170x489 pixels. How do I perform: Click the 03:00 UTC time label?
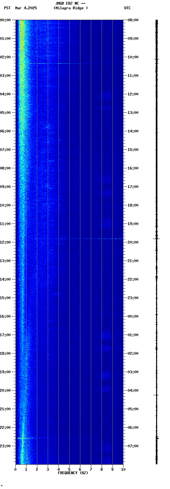click(x=133, y=372)
